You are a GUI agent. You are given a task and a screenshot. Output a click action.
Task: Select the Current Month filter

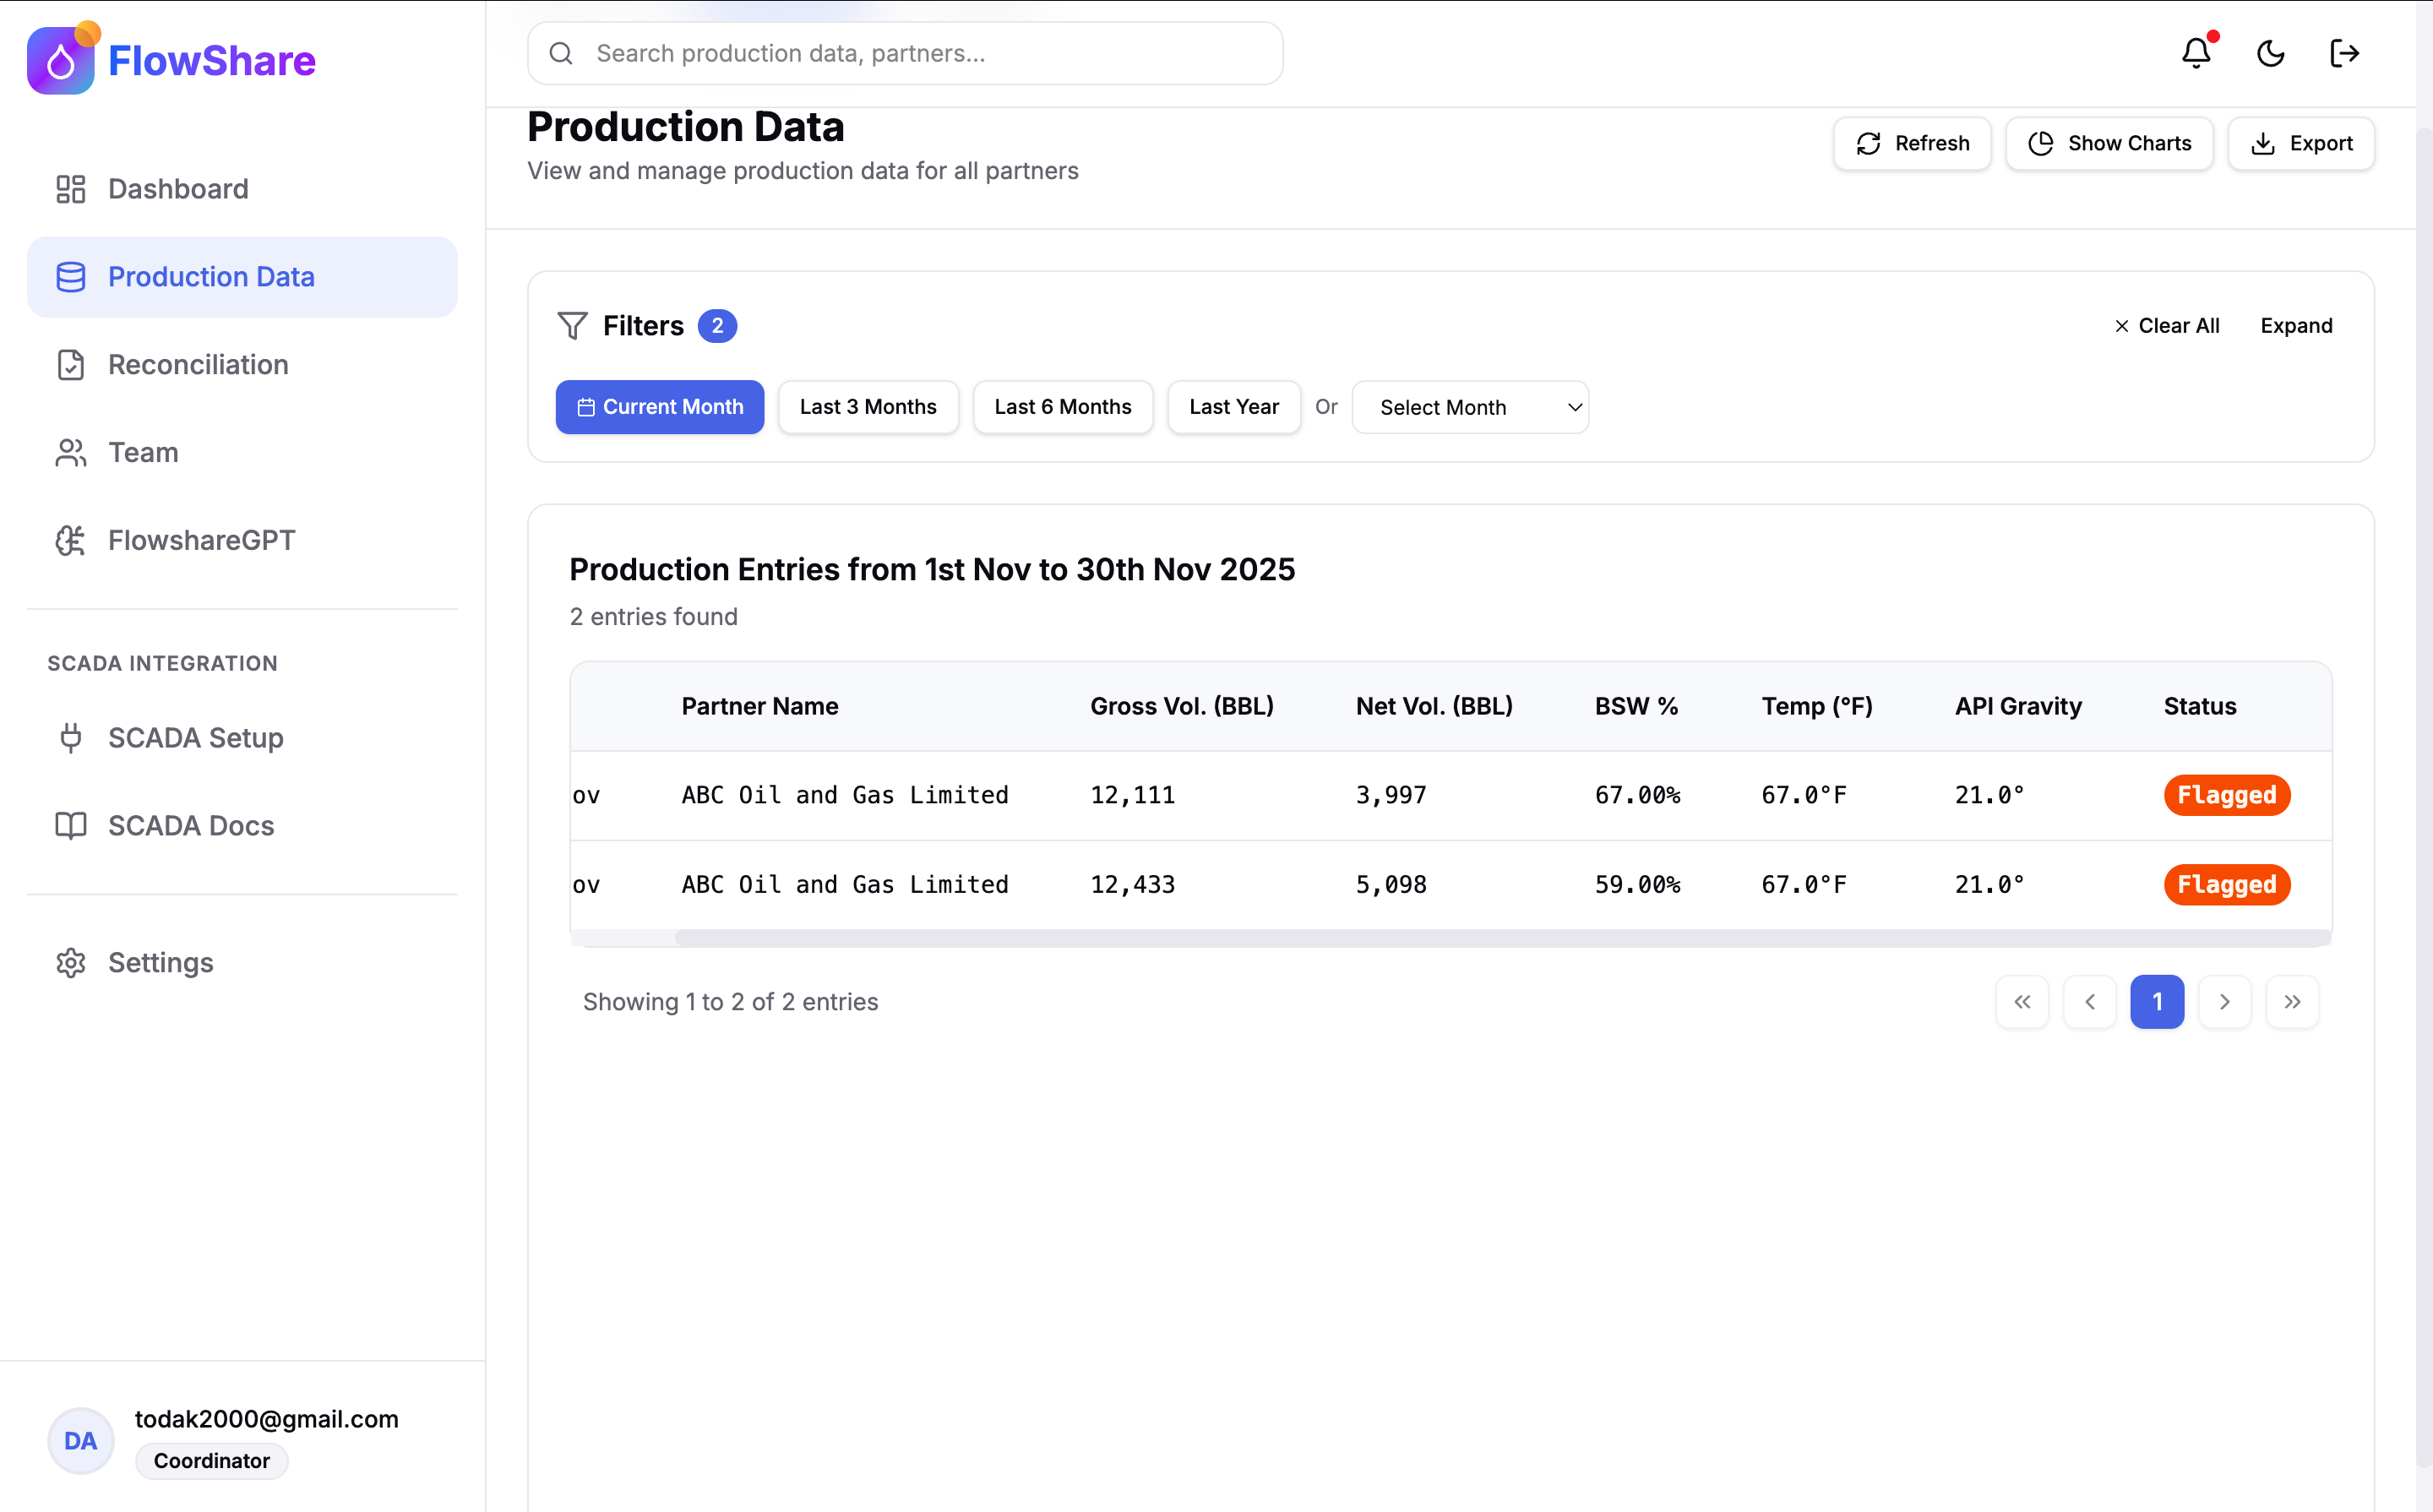click(x=660, y=407)
